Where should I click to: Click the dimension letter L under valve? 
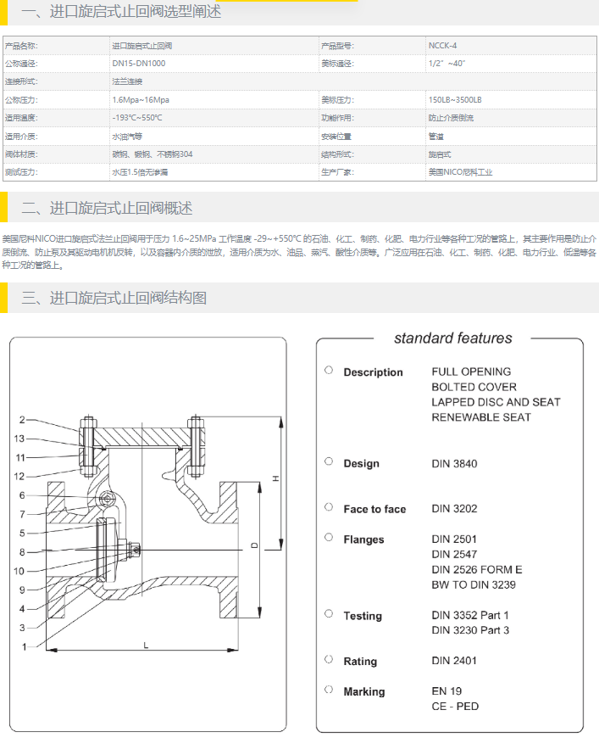coord(145,646)
